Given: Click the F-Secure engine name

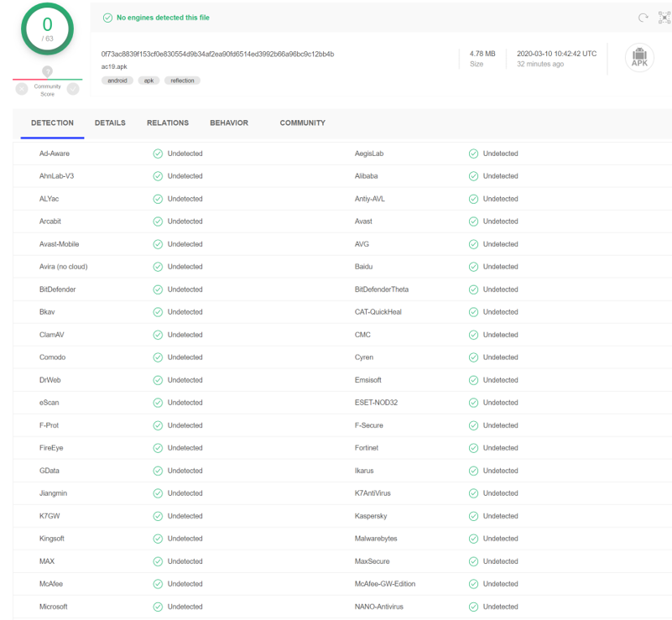Looking at the screenshot, I should pos(368,425).
